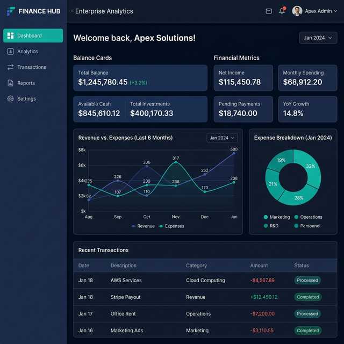344x344 pixels.
Task: Click the Pending Payments metric card
Action: 243,109
